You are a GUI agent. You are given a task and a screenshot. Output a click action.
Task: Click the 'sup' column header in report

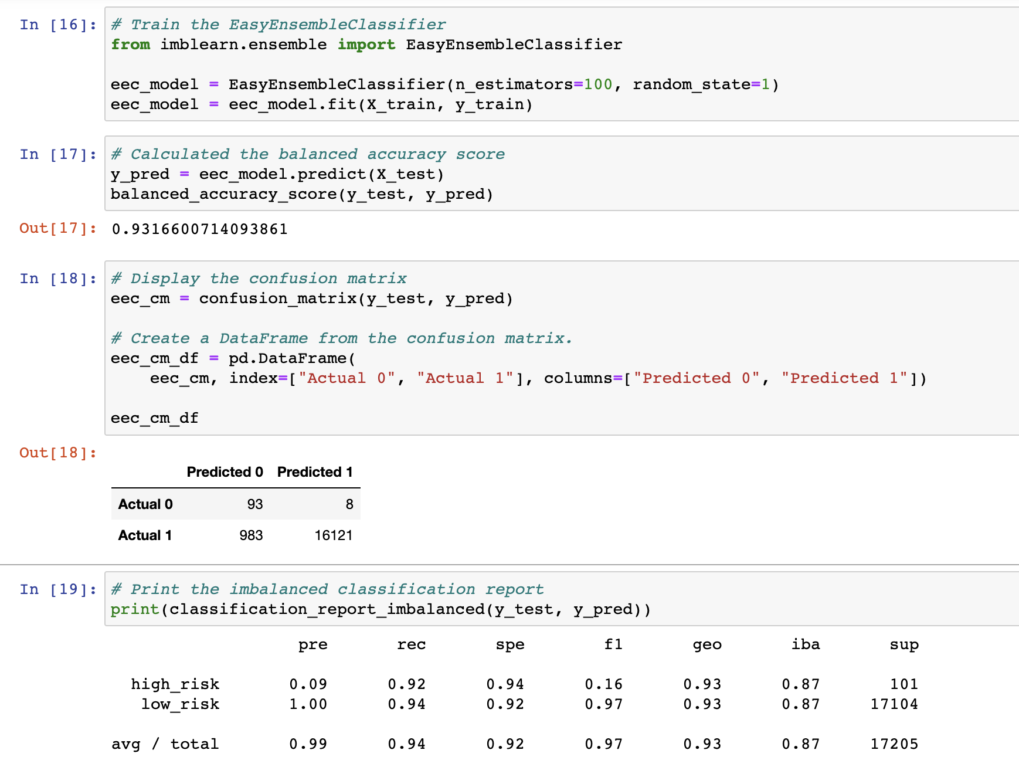coord(904,644)
